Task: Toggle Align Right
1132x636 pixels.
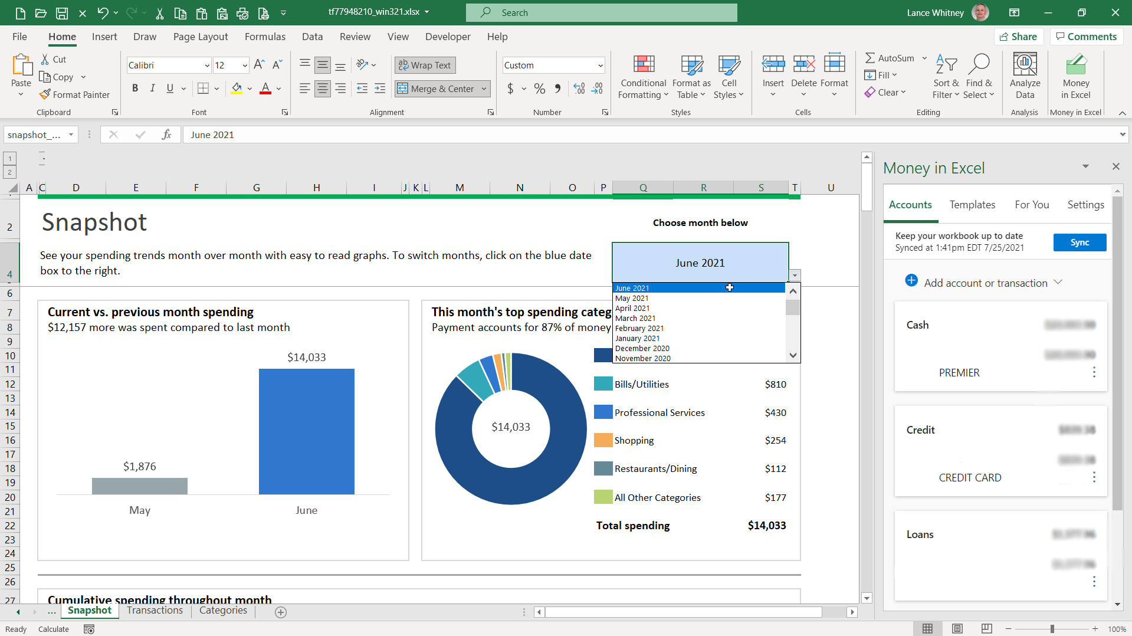Action: pyautogui.click(x=340, y=88)
